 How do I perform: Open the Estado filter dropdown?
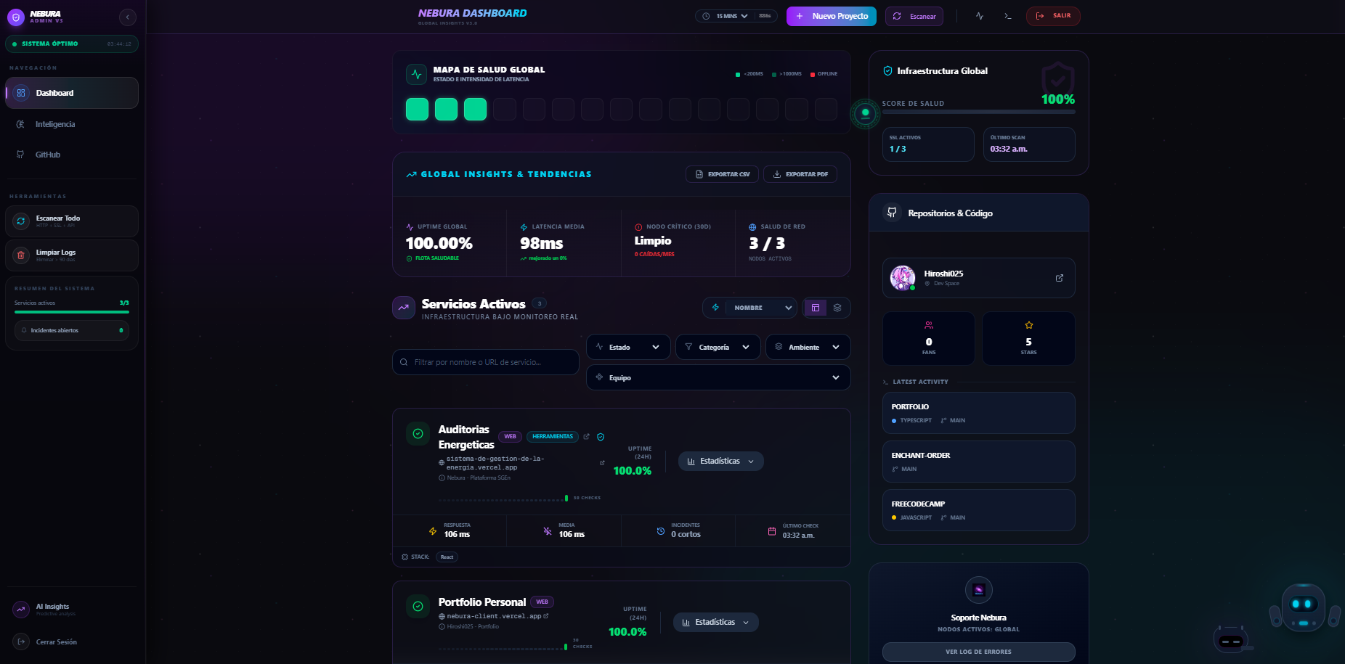pyautogui.click(x=627, y=347)
